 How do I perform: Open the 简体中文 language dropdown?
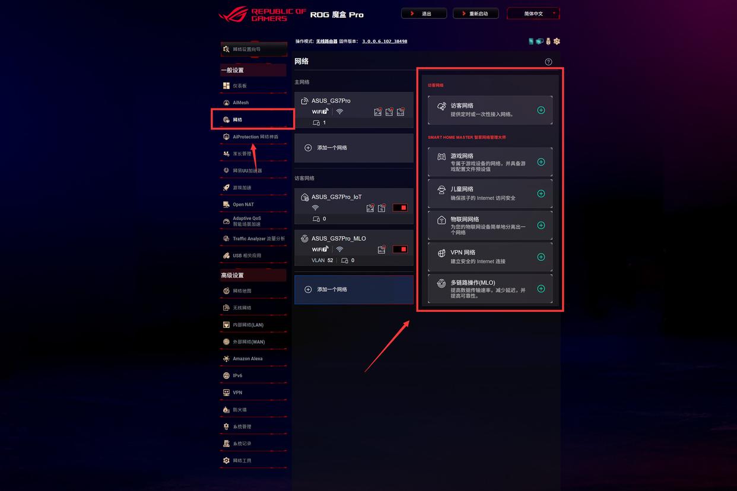pyautogui.click(x=533, y=14)
